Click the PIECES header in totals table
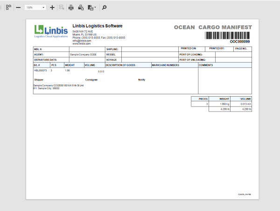This screenshot has height=211, width=280. point(200,99)
